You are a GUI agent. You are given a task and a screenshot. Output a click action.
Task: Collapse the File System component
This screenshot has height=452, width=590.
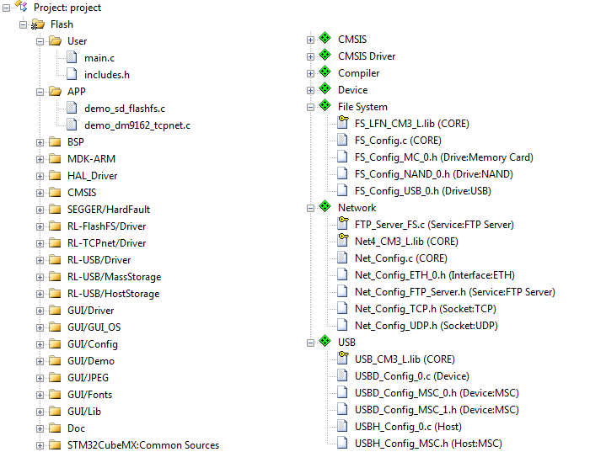(x=310, y=108)
